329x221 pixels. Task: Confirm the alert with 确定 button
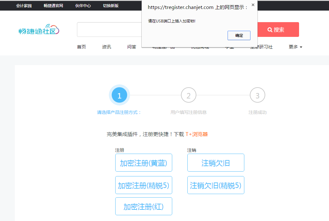239,35
